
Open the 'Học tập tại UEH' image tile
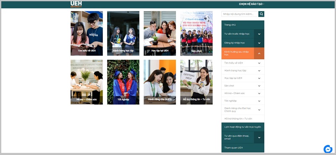pyautogui.click(x=160, y=33)
